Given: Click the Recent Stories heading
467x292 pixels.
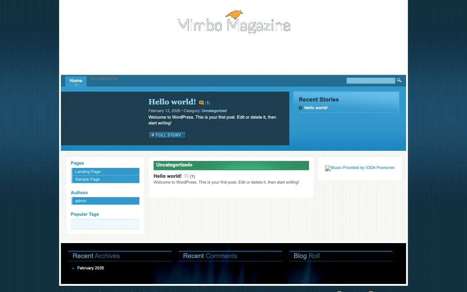Looking at the screenshot, I should pyautogui.click(x=319, y=100).
